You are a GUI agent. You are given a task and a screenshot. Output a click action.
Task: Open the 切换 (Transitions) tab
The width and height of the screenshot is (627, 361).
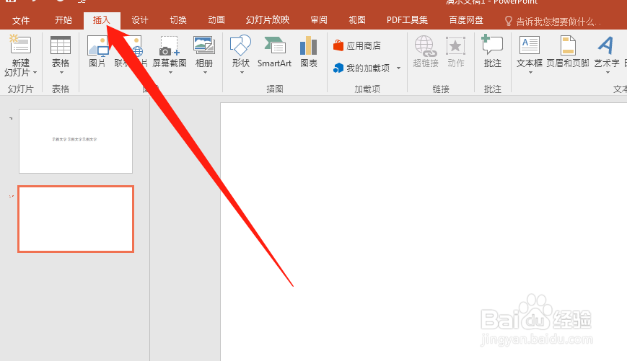[x=178, y=20]
